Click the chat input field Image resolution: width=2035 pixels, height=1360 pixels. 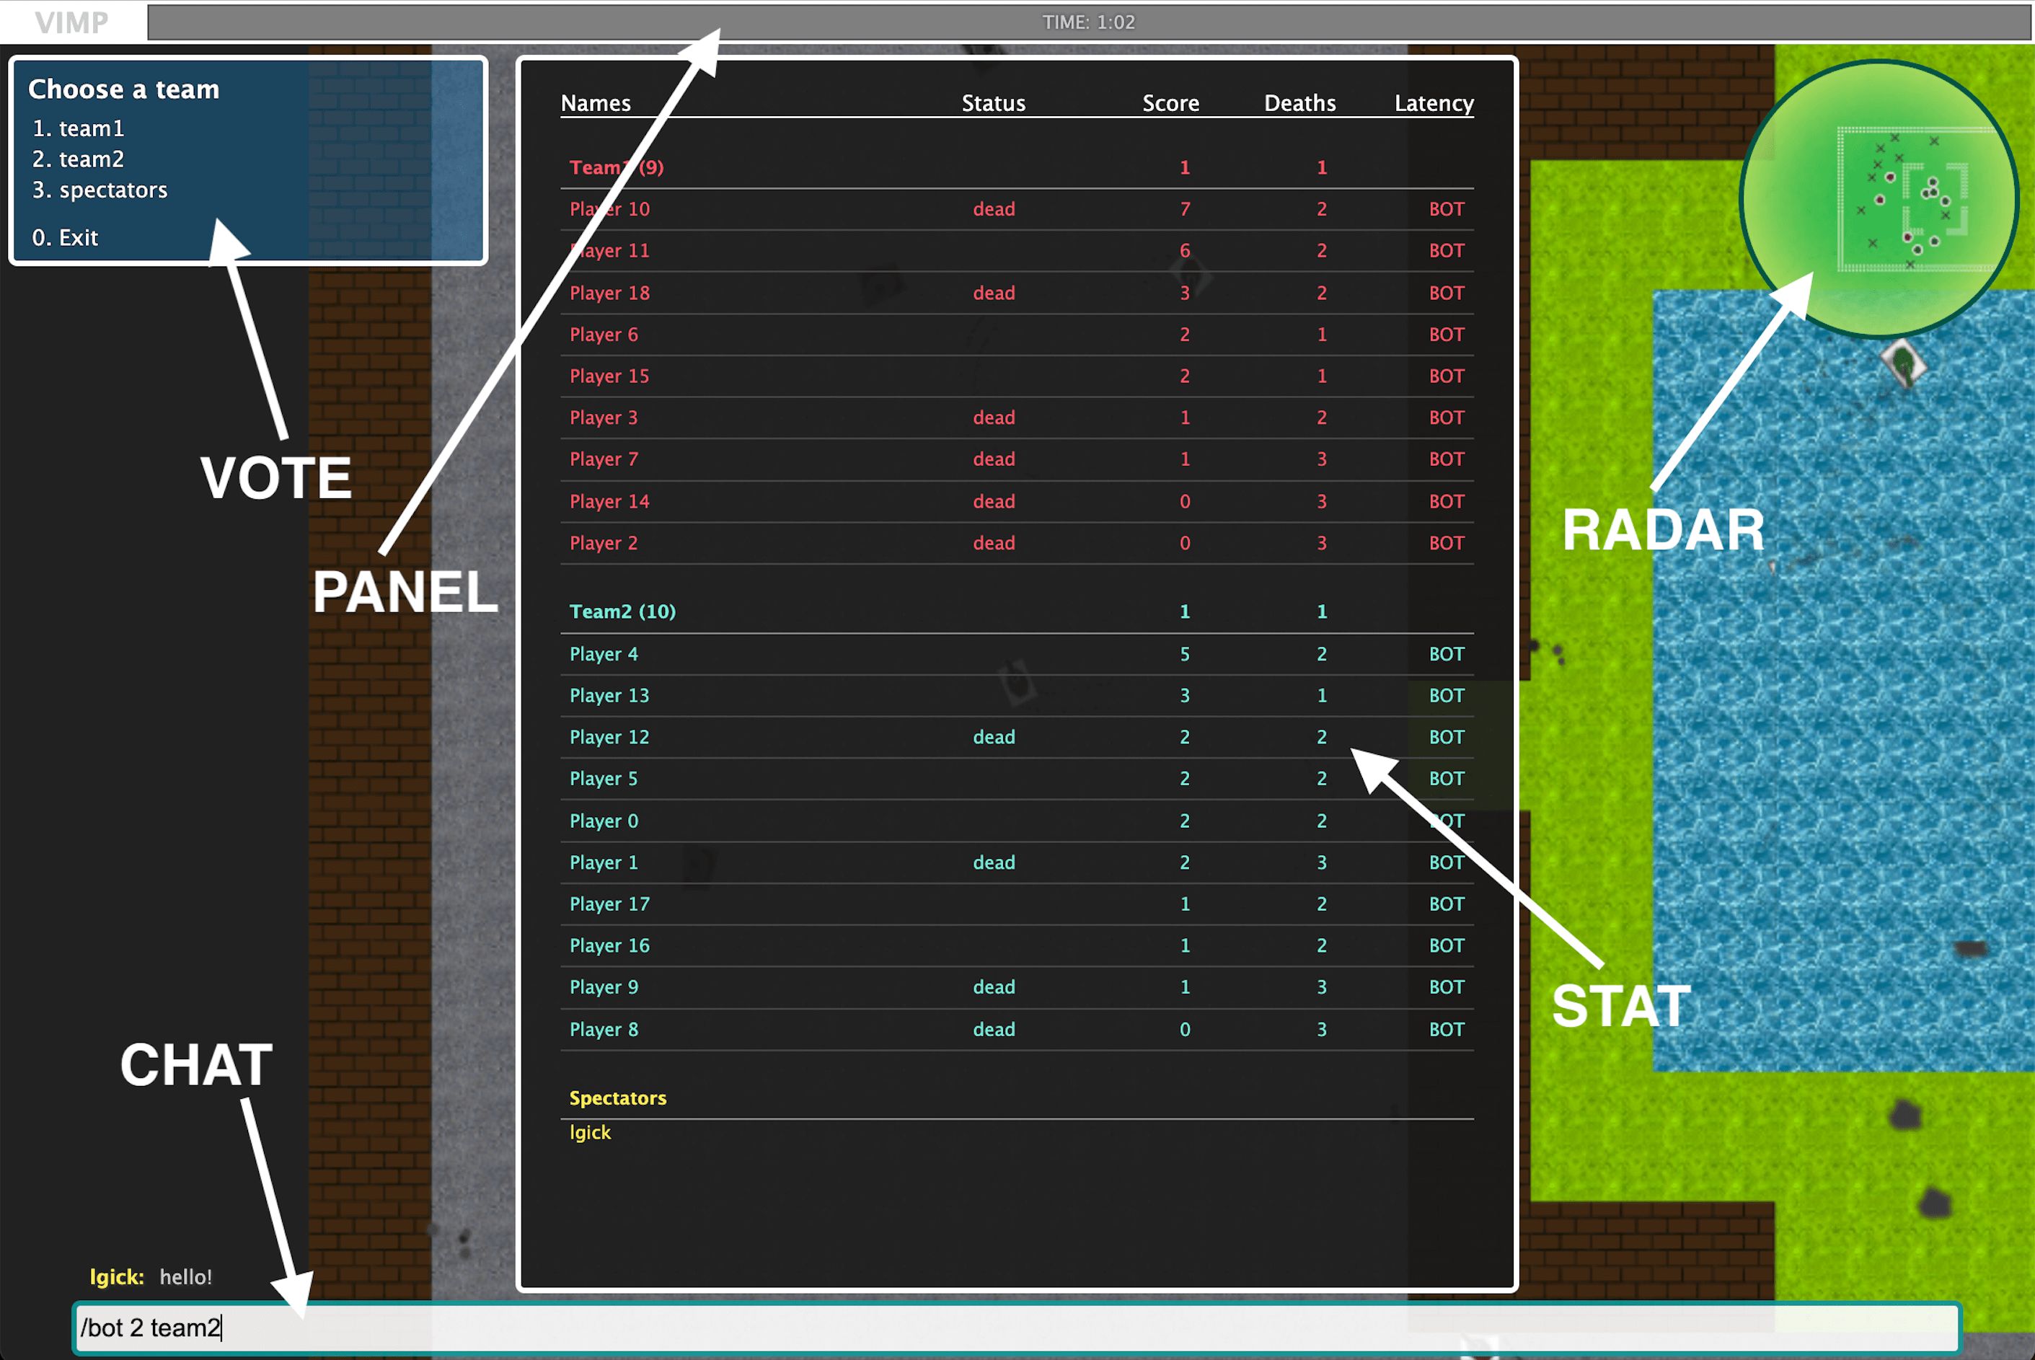1017,1328
